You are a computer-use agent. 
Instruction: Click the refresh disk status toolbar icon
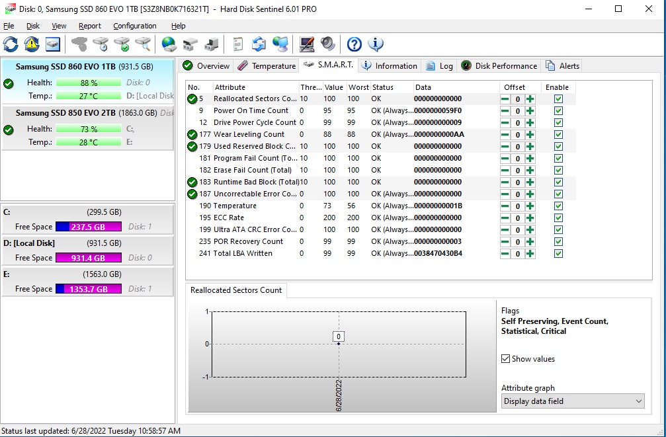[x=11, y=44]
